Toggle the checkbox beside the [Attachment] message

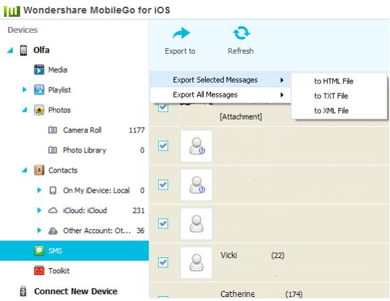(x=163, y=107)
